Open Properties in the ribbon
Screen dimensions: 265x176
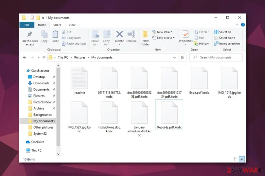186,38
